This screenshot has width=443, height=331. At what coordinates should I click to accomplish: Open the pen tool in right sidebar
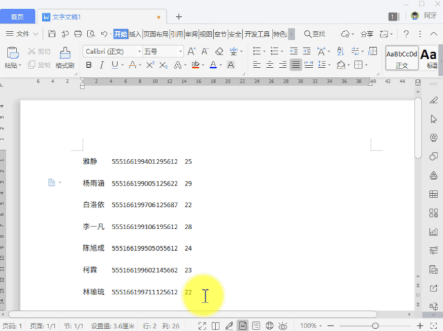(x=434, y=100)
